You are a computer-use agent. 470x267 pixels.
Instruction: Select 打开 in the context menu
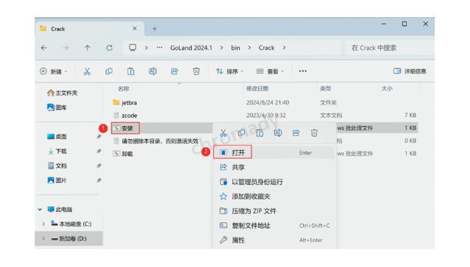[x=274, y=153]
